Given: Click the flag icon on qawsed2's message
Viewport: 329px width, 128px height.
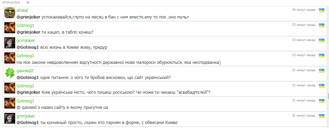Looking at the screenshot, I should pyautogui.click(x=322, y=71).
